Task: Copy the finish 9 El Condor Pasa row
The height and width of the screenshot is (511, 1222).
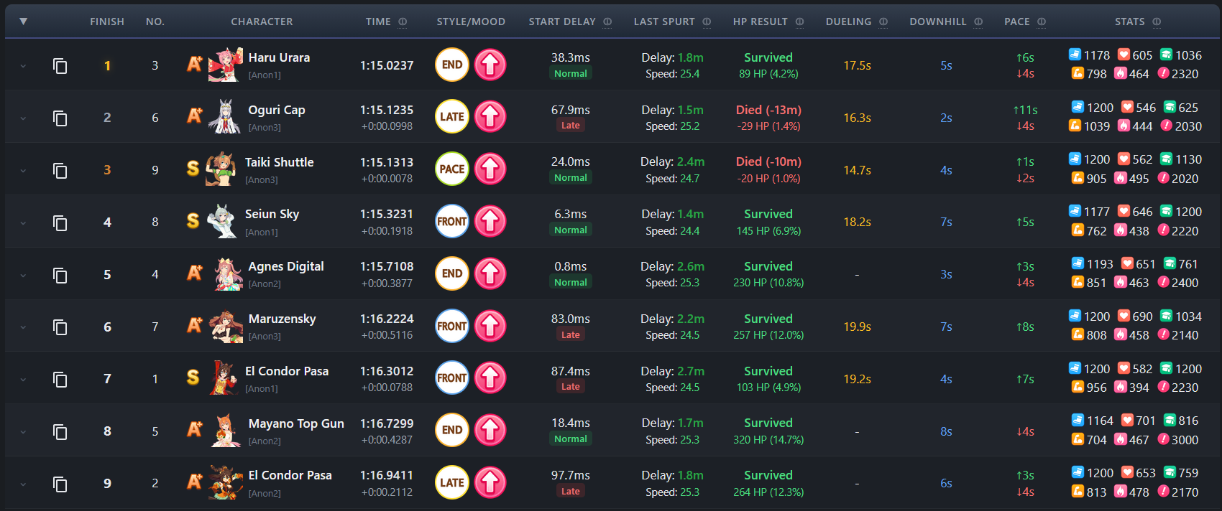Action: 60,484
